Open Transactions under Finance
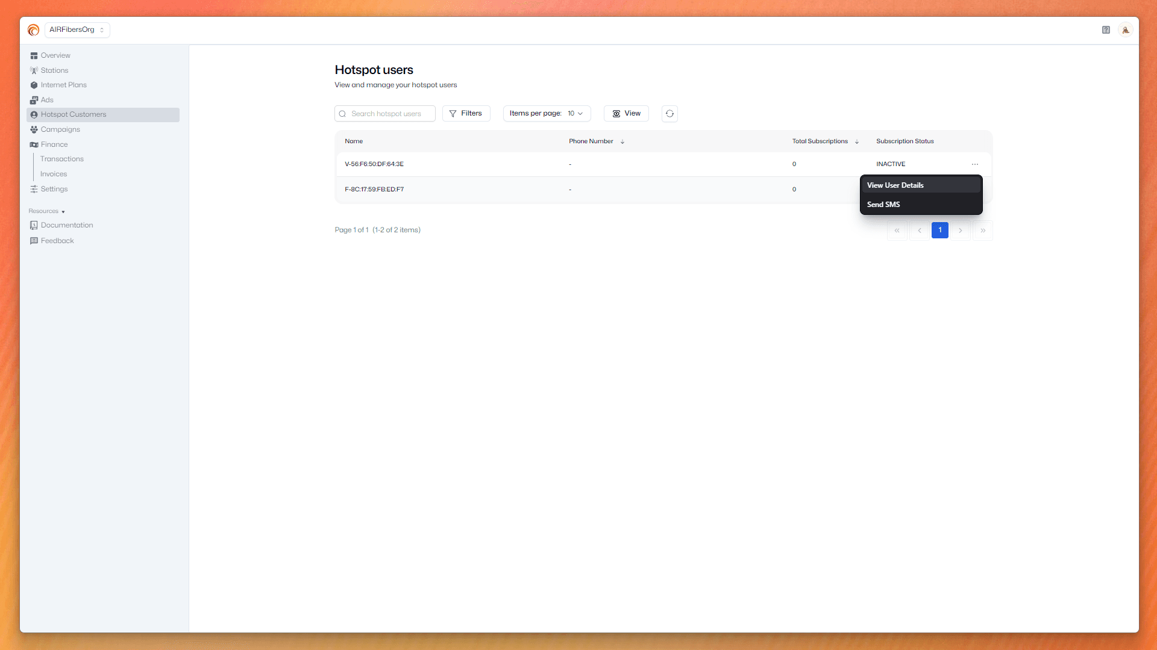 [62, 159]
